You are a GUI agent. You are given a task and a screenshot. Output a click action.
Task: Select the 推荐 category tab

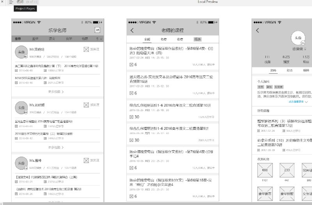(18, 39)
